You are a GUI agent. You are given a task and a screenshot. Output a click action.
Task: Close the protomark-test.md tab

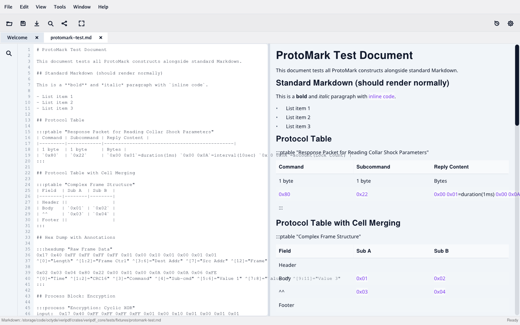(x=101, y=38)
